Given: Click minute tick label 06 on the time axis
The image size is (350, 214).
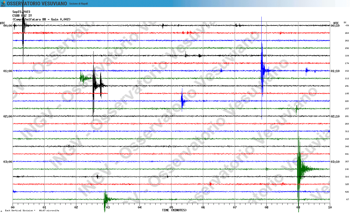Looking at the screenshot, I should point(203,207).
